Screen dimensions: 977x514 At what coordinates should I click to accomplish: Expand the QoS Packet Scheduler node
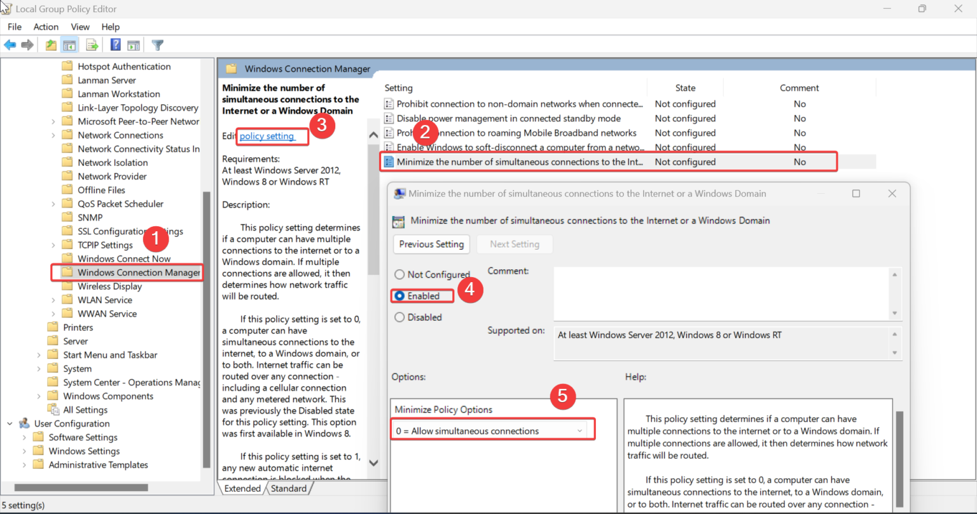click(53, 204)
